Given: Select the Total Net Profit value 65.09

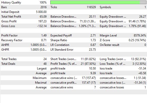Looking at the screenshot, I should click(x=43, y=17).
